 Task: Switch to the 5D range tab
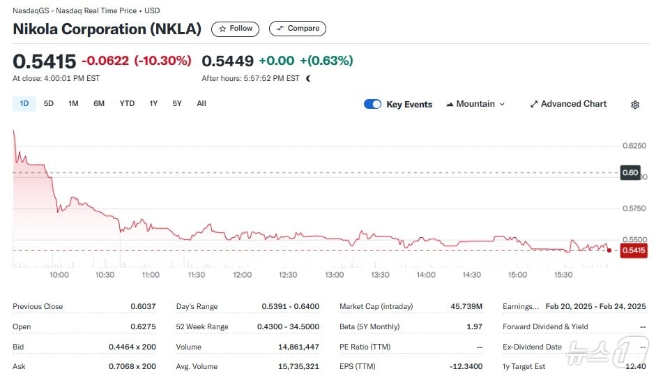click(x=49, y=104)
